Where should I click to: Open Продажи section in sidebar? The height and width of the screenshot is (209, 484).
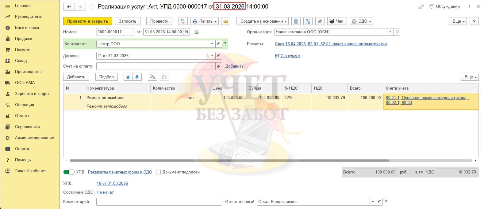[23, 39]
